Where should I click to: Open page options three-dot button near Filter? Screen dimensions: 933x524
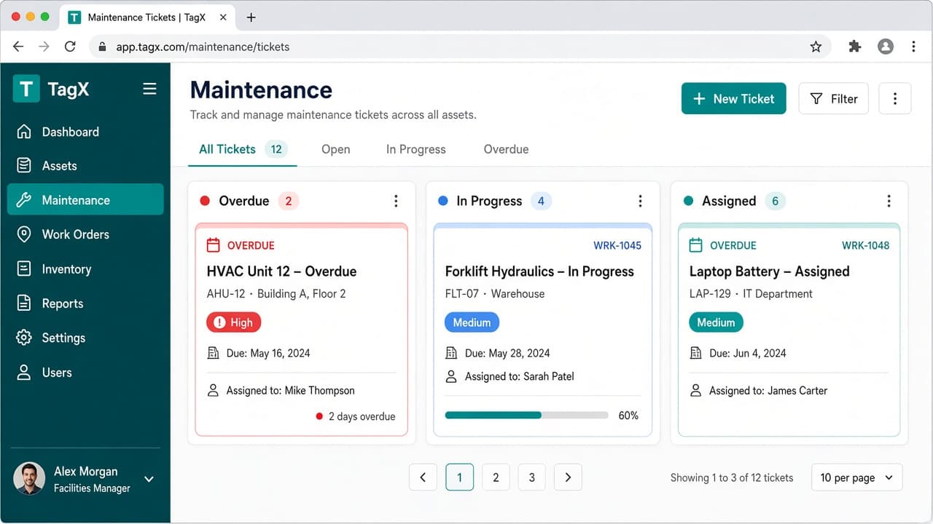pyautogui.click(x=895, y=99)
